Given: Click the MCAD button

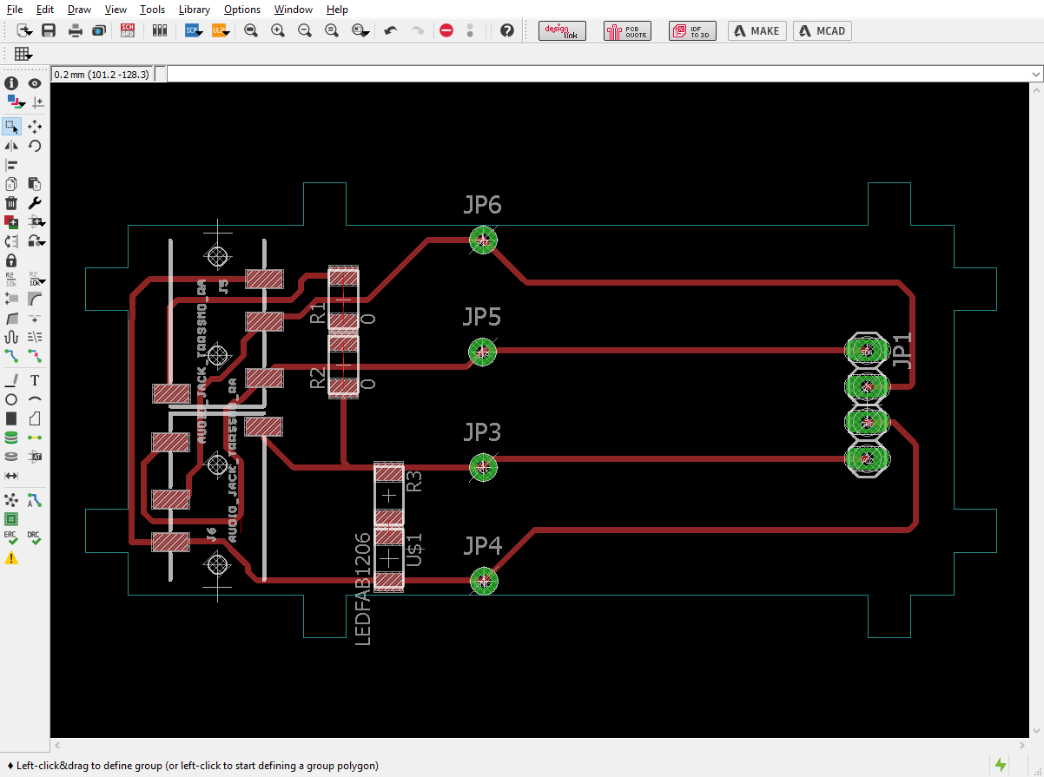Looking at the screenshot, I should tap(822, 30).
